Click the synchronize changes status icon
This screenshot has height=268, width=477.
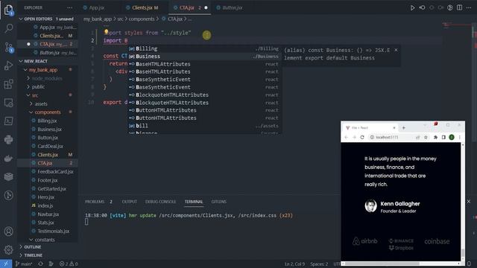click(x=40, y=264)
